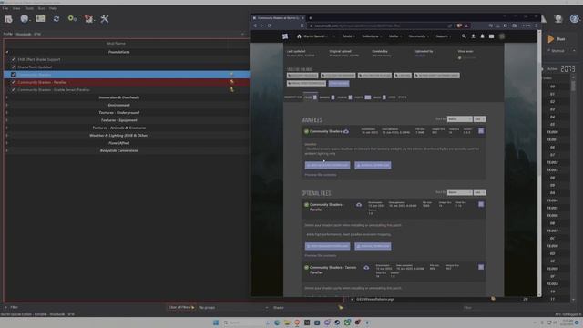Click Manual Download for Community Shaders - Parallax
Screen dimensions: 583x328
(x=373, y=246)
